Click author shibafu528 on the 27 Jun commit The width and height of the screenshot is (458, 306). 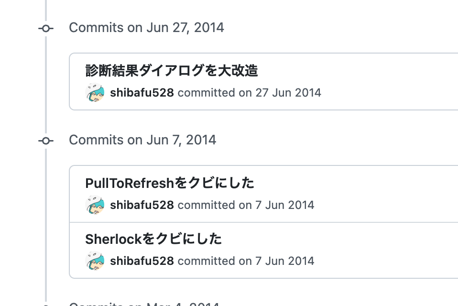tap(142, 93)
